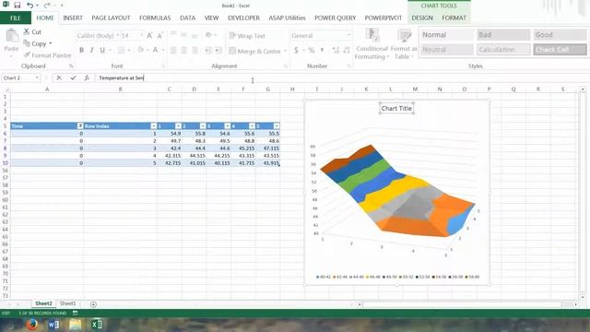Decrease decimal places
590x332 pixels.
tap(347, 50)
